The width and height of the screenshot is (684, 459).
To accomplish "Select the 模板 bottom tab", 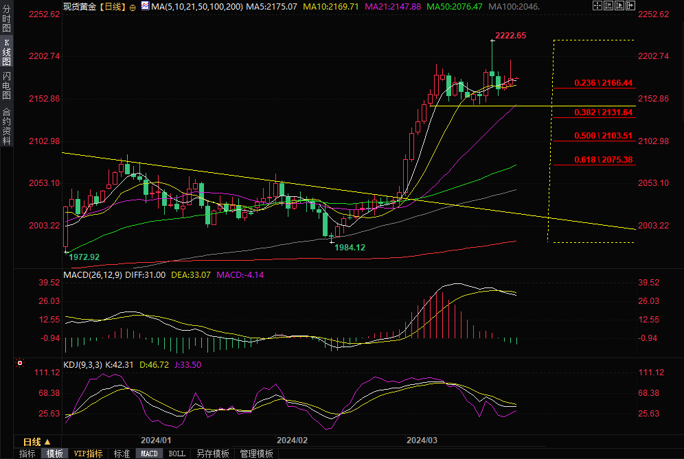I will click(54, 454).
